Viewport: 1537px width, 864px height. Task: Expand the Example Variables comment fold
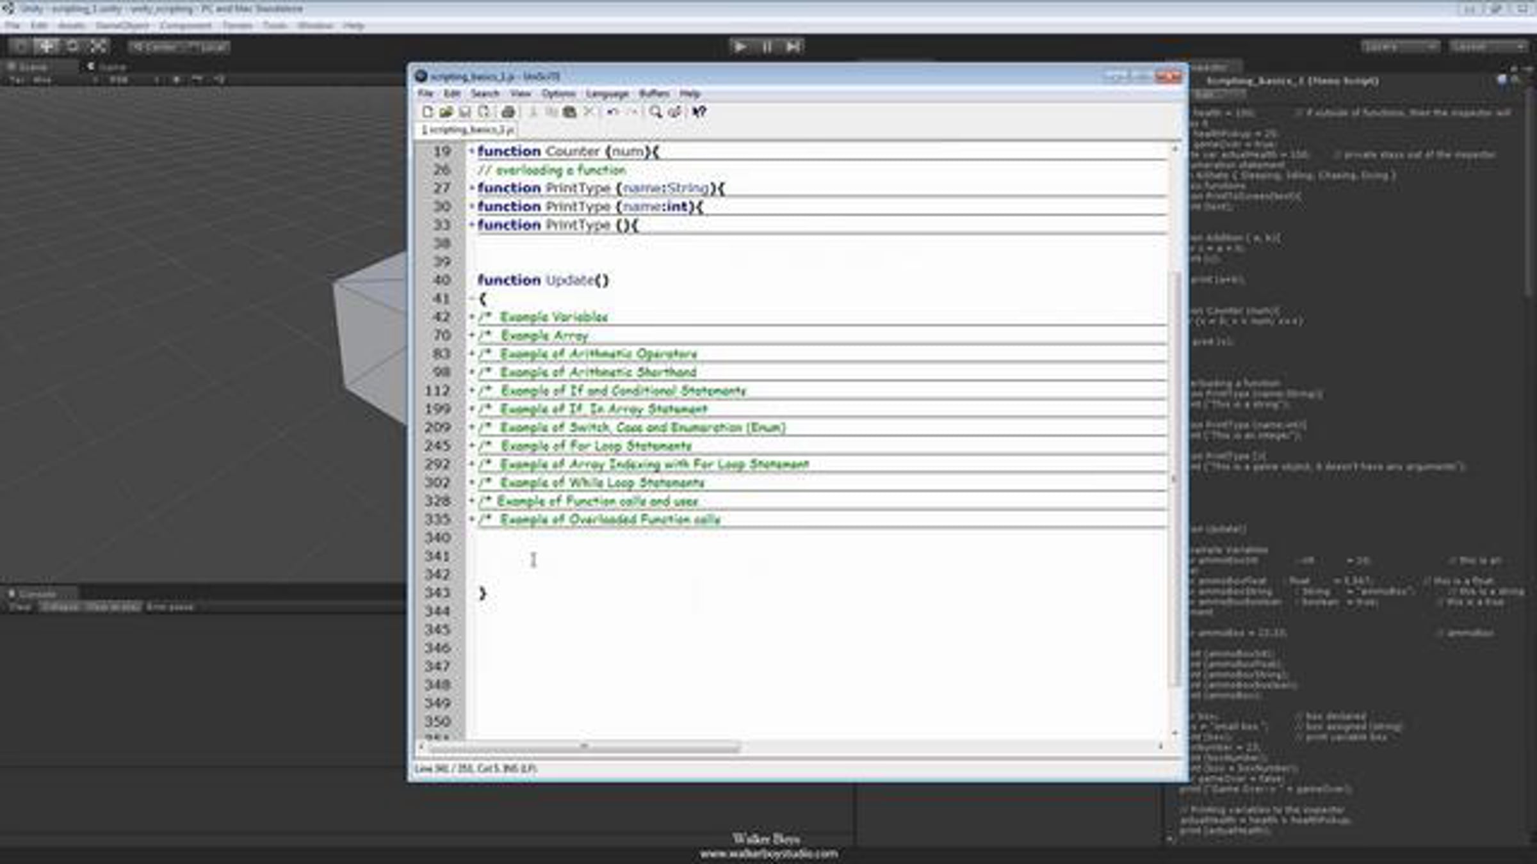[472, 317]
